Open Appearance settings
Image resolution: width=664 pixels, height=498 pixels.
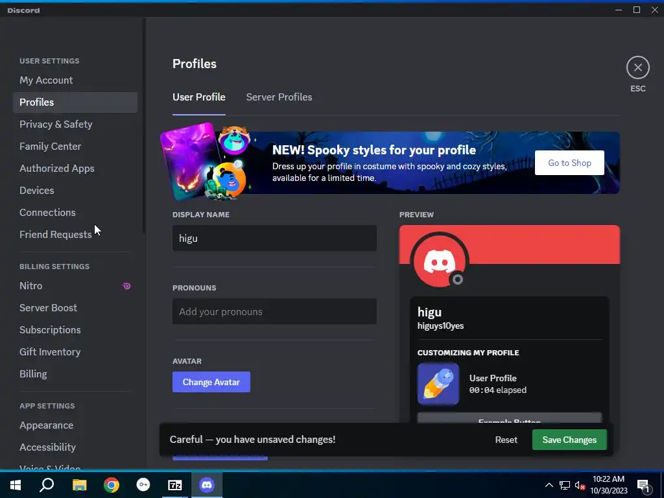75,425
